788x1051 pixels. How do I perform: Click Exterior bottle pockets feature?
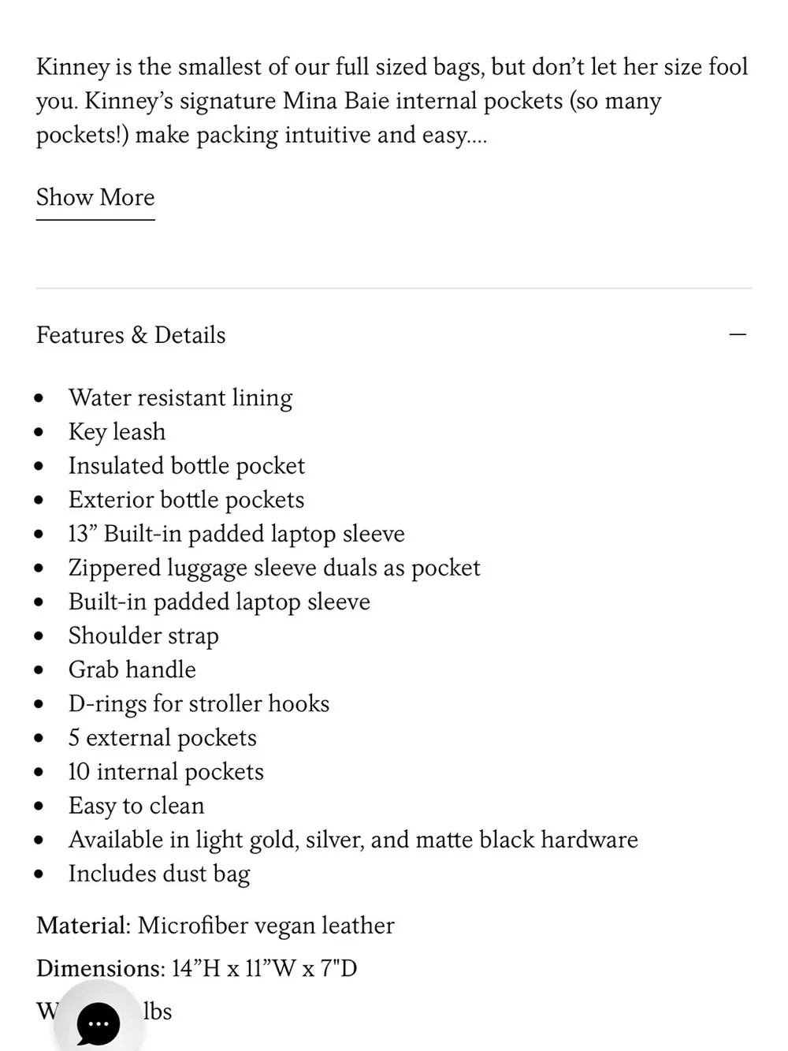coord(187,500)
